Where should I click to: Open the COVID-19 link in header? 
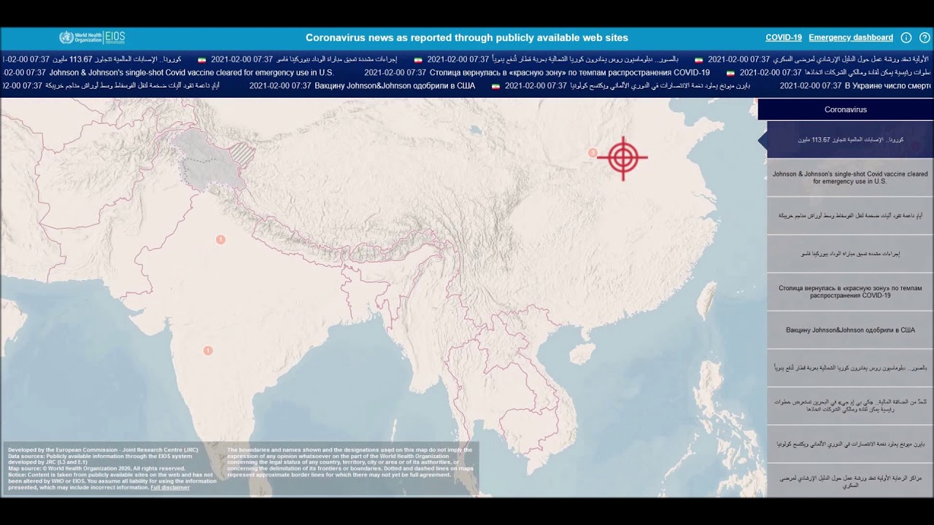click(783, 38)
